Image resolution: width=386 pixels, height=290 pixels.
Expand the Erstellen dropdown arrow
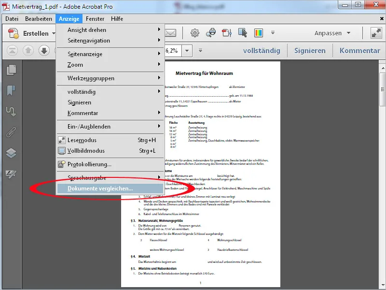pyautogui.click(x=54, y=33)
